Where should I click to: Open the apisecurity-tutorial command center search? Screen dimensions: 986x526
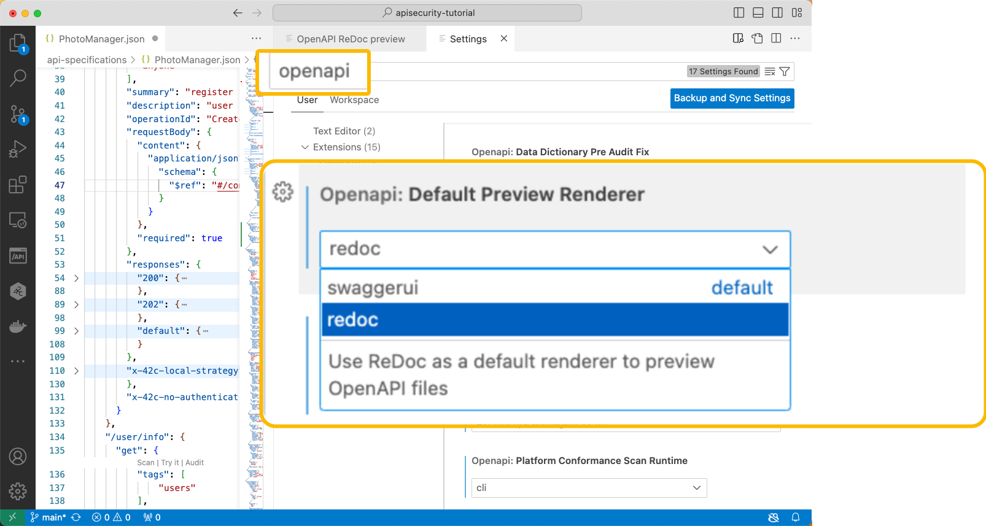427,13
